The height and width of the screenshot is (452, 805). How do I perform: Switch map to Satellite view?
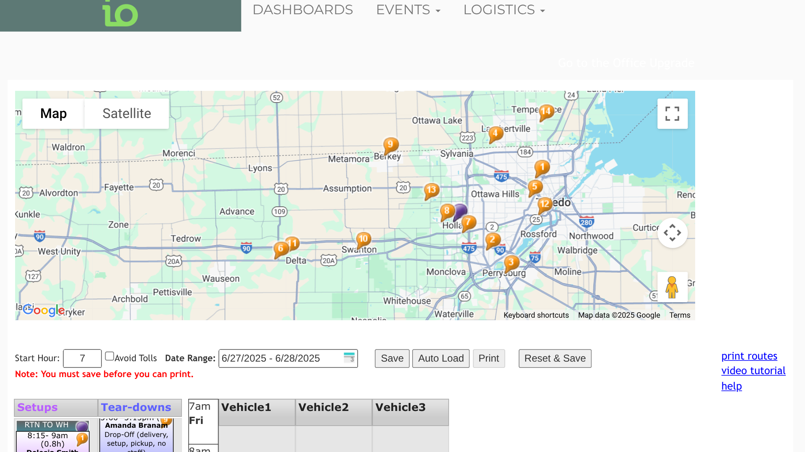pyautogui.click(x=127, y=113)
